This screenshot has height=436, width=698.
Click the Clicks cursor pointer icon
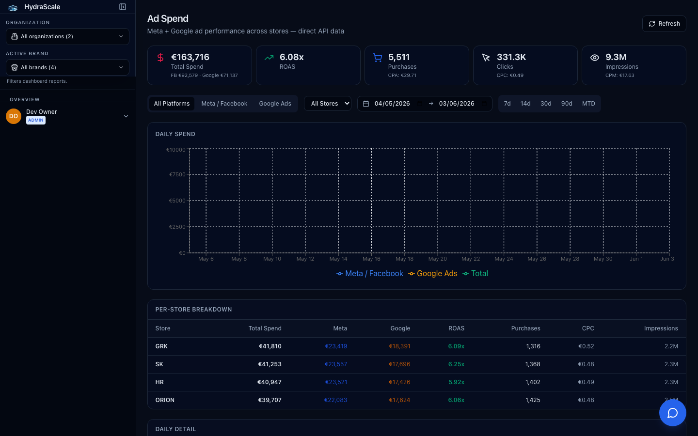coord(486,58)
